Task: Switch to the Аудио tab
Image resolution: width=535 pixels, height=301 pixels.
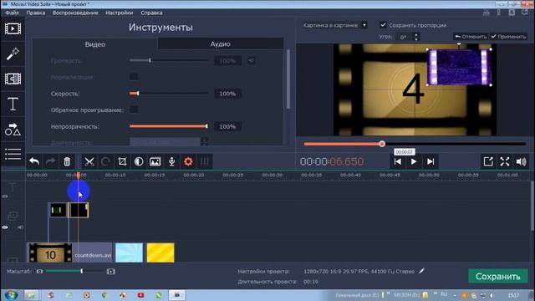Action: [x=220, y=43]
